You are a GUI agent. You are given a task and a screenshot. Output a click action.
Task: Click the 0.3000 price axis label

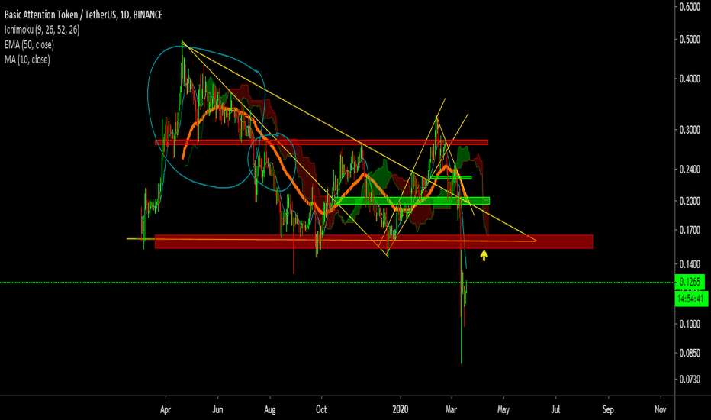coord(689,130)
